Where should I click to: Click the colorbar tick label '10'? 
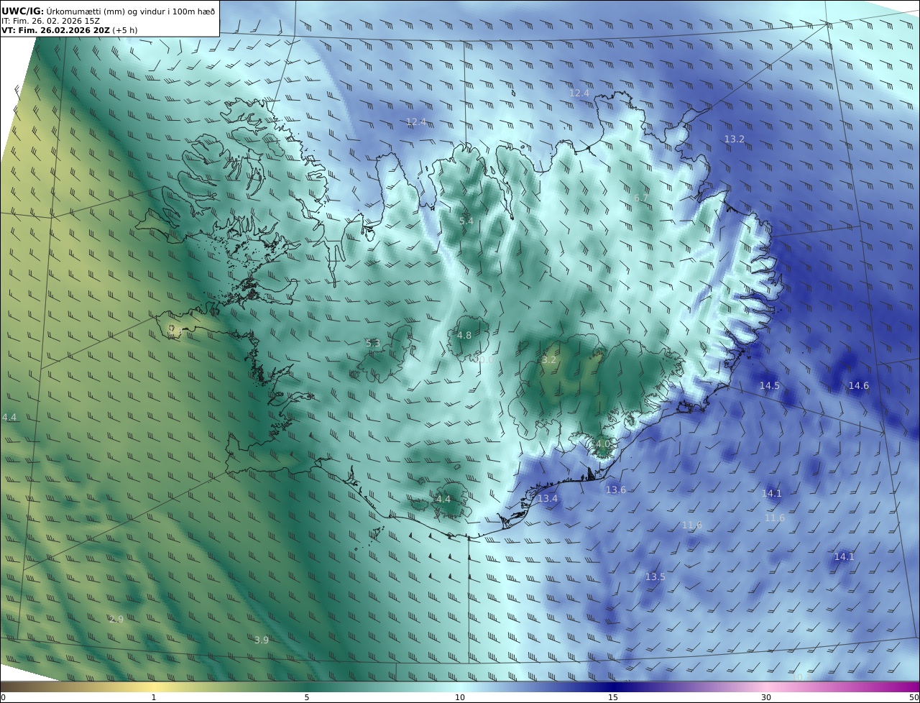(x=460, y=697)
